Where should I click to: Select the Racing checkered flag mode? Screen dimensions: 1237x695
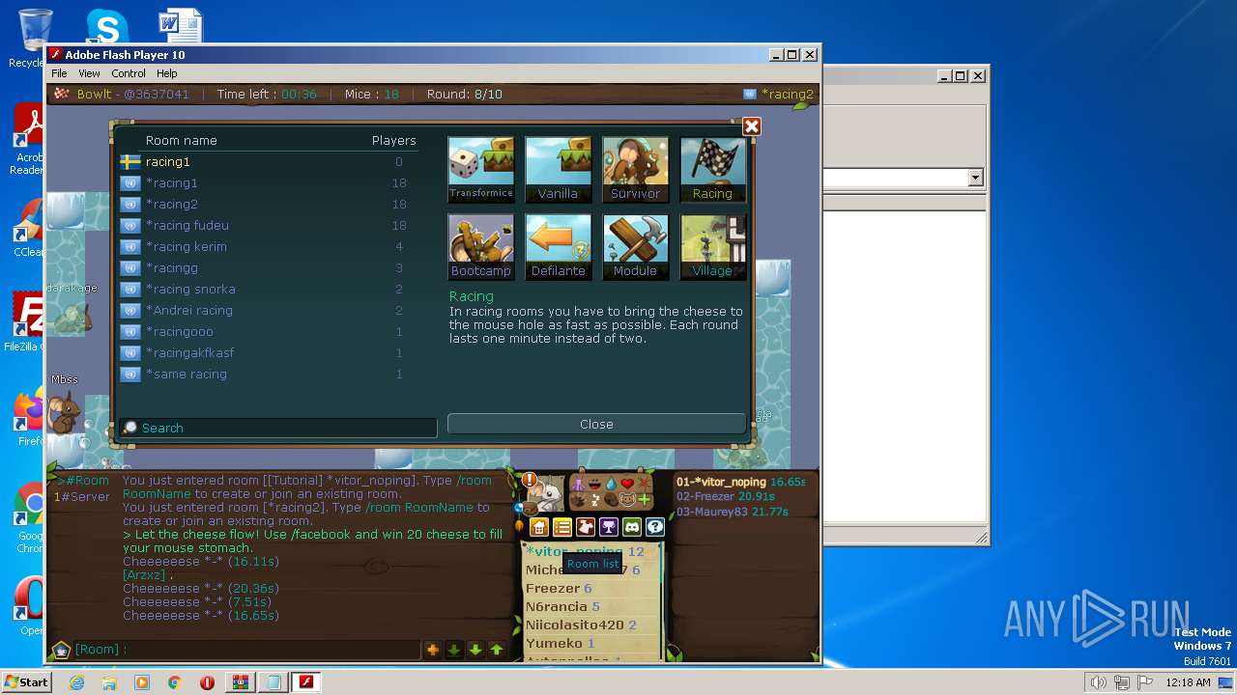coord(712,169)
